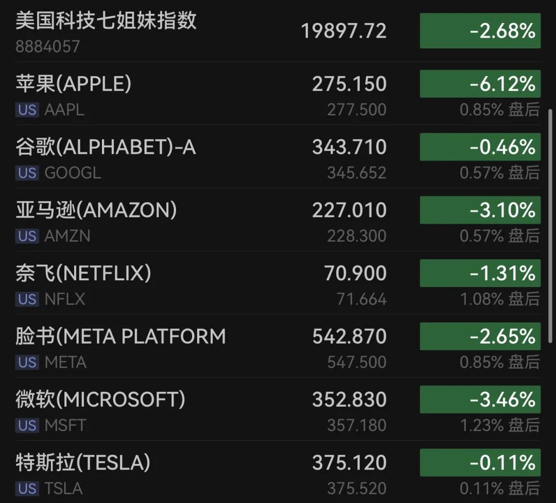Tap the US badge beside NFLX

(x=27, y=299)
